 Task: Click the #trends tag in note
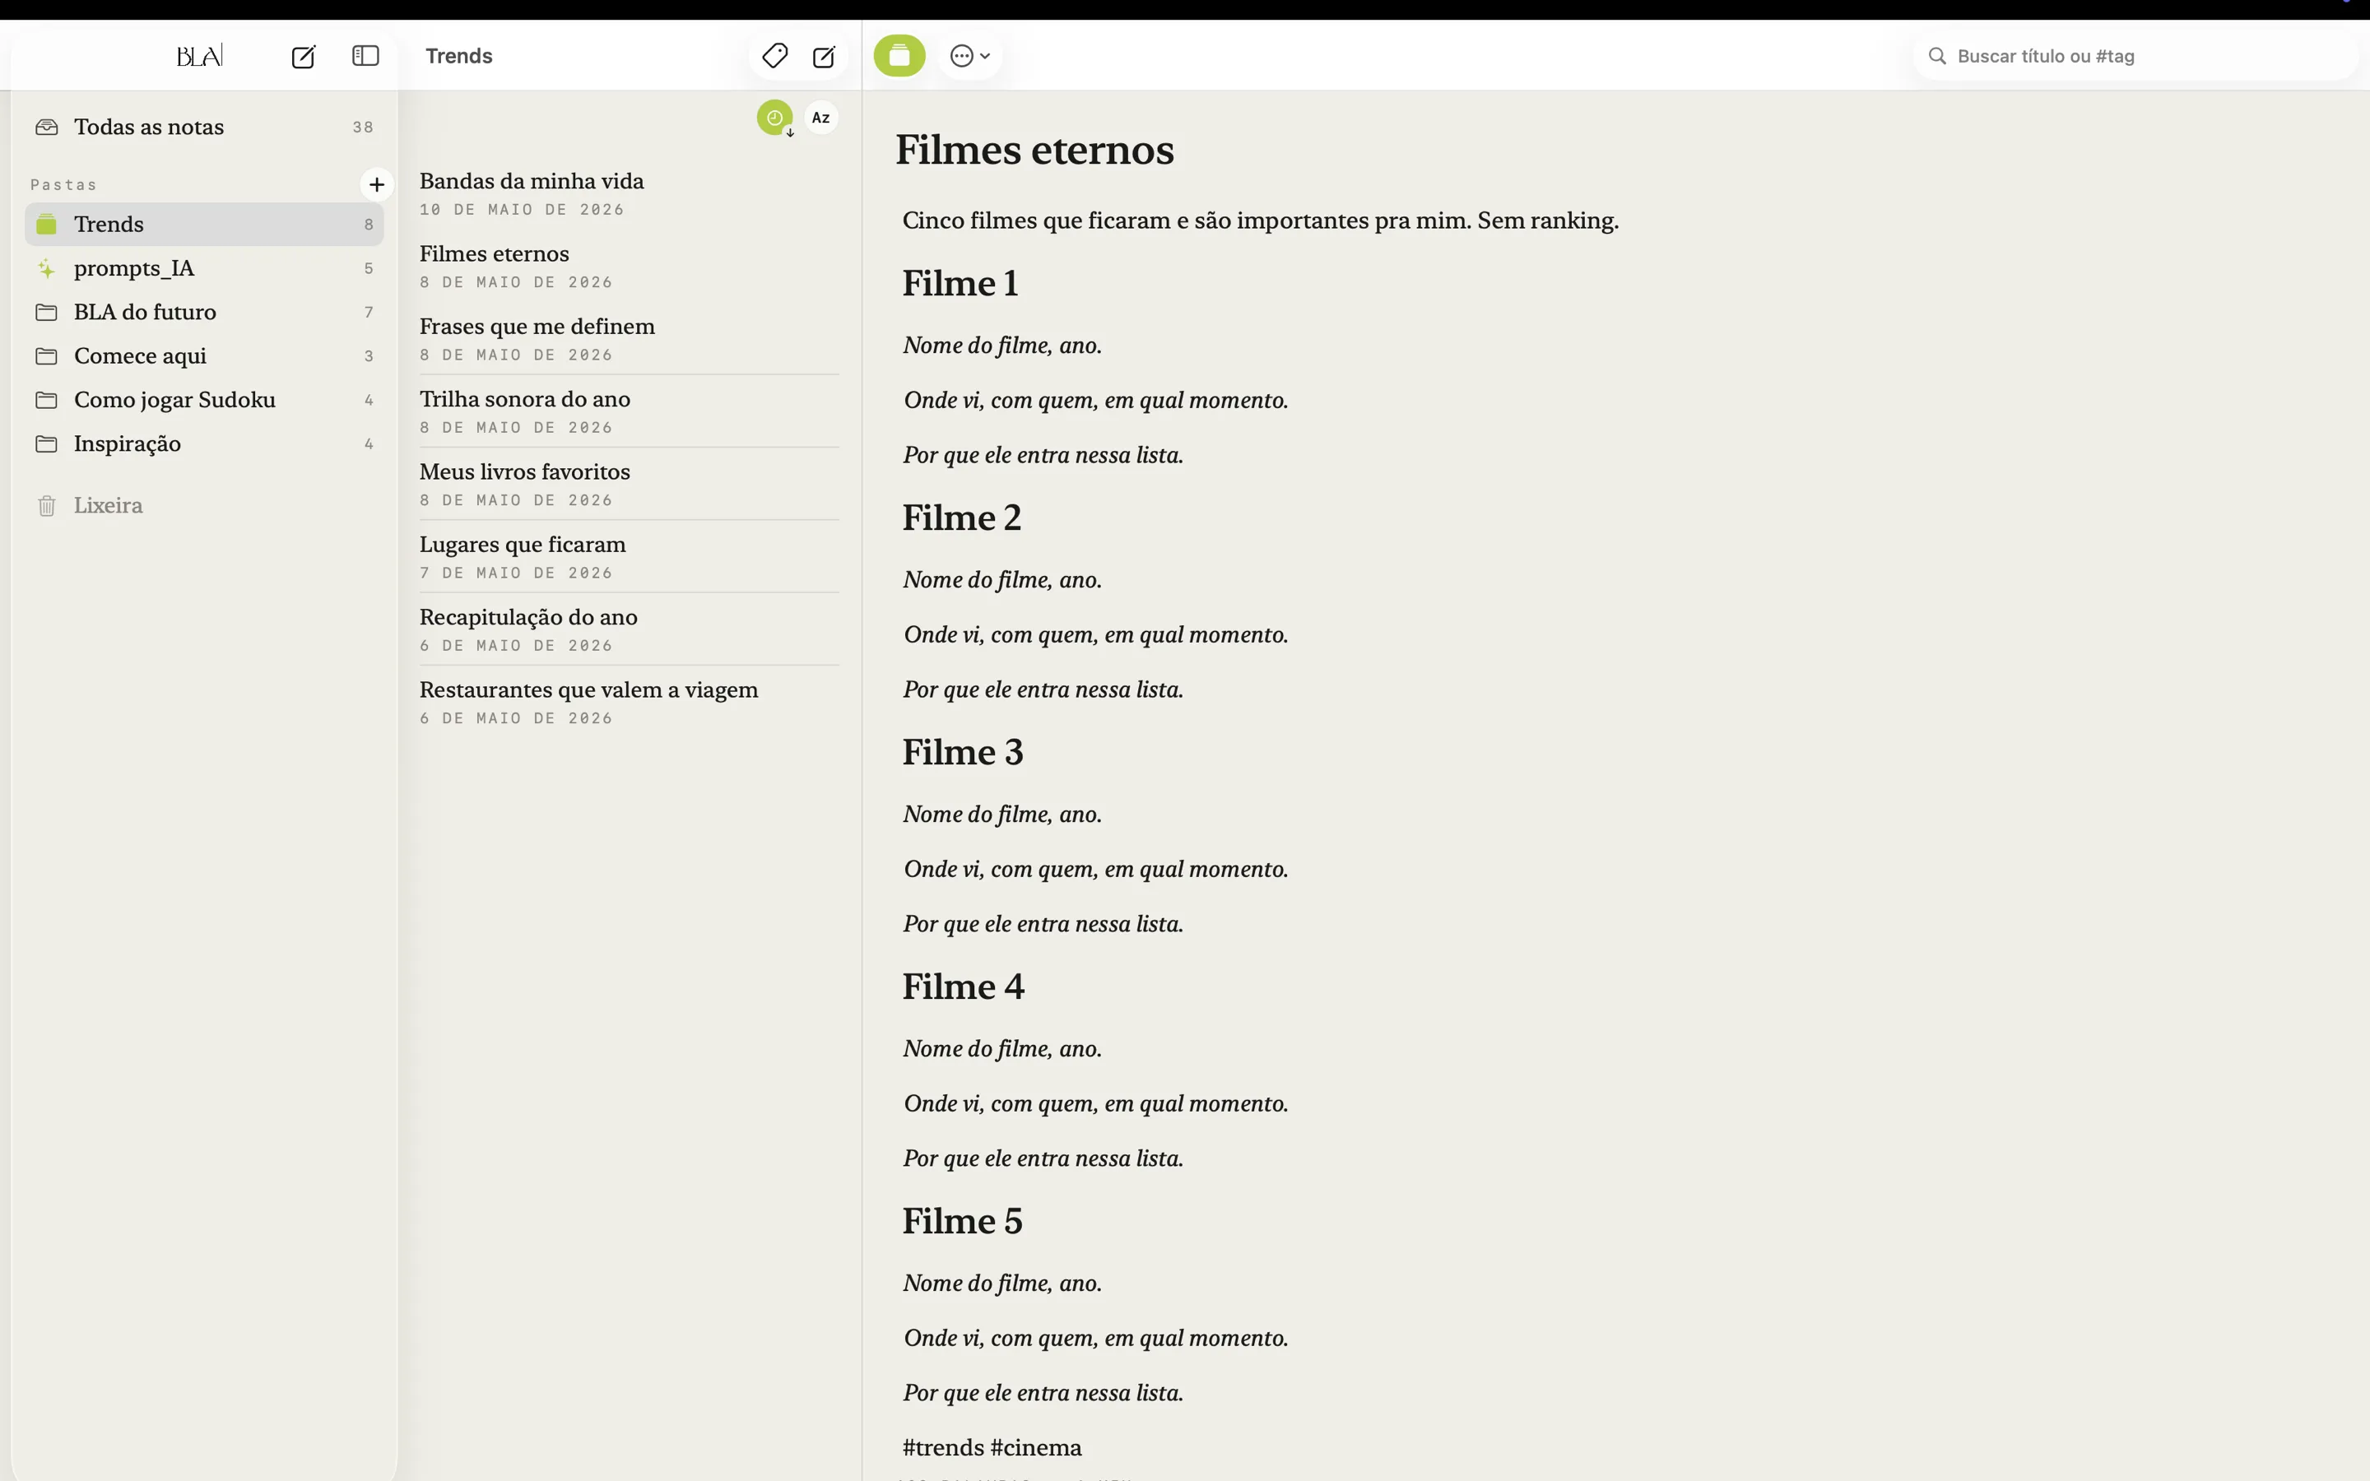click(943, 1448)
